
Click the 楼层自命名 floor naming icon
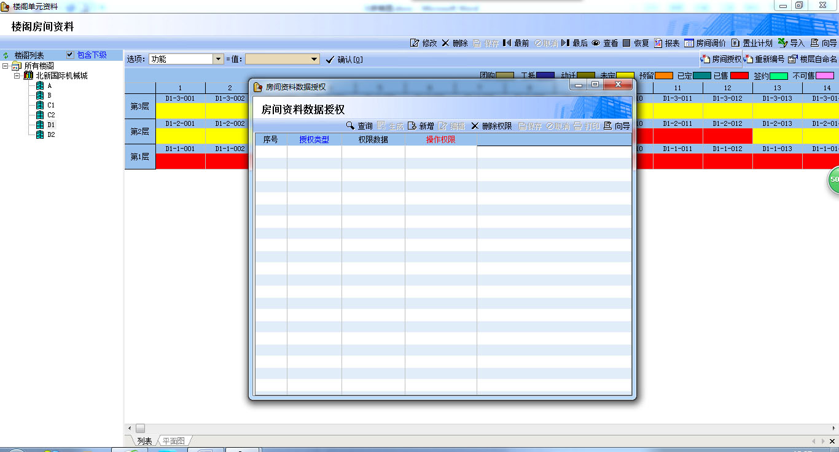click(793, 60)
